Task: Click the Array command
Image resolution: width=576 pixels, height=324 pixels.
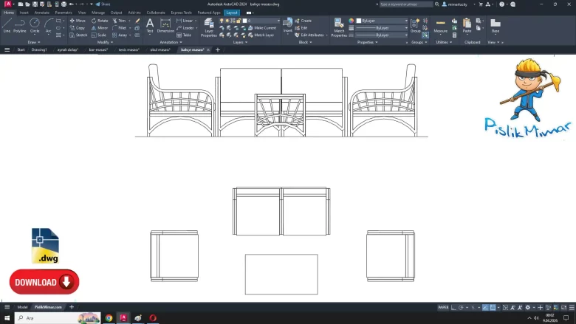Action: coord(120,35)
